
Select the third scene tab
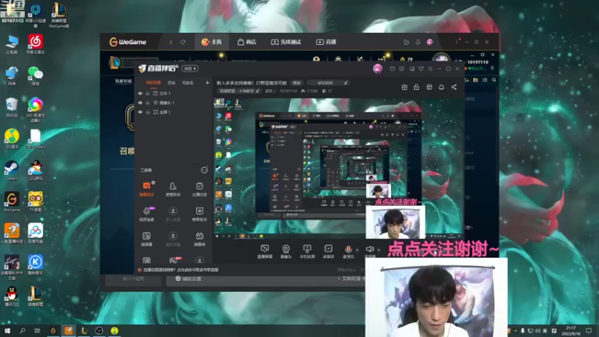pyautogui.click(x=187, y=83)
